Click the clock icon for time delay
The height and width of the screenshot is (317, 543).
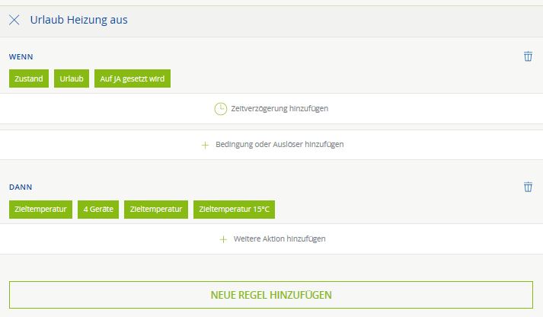click(x=220, y=109)
